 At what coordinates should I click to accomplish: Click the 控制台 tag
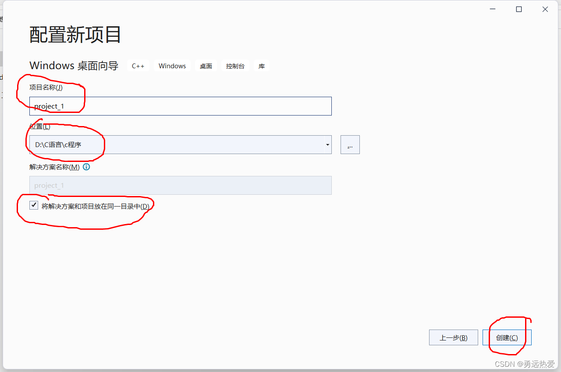tap(235, 66)
